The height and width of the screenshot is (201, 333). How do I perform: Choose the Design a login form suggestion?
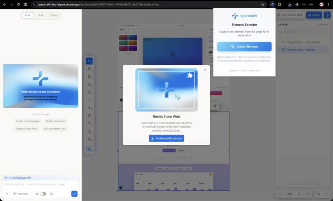tap(26, 129)
